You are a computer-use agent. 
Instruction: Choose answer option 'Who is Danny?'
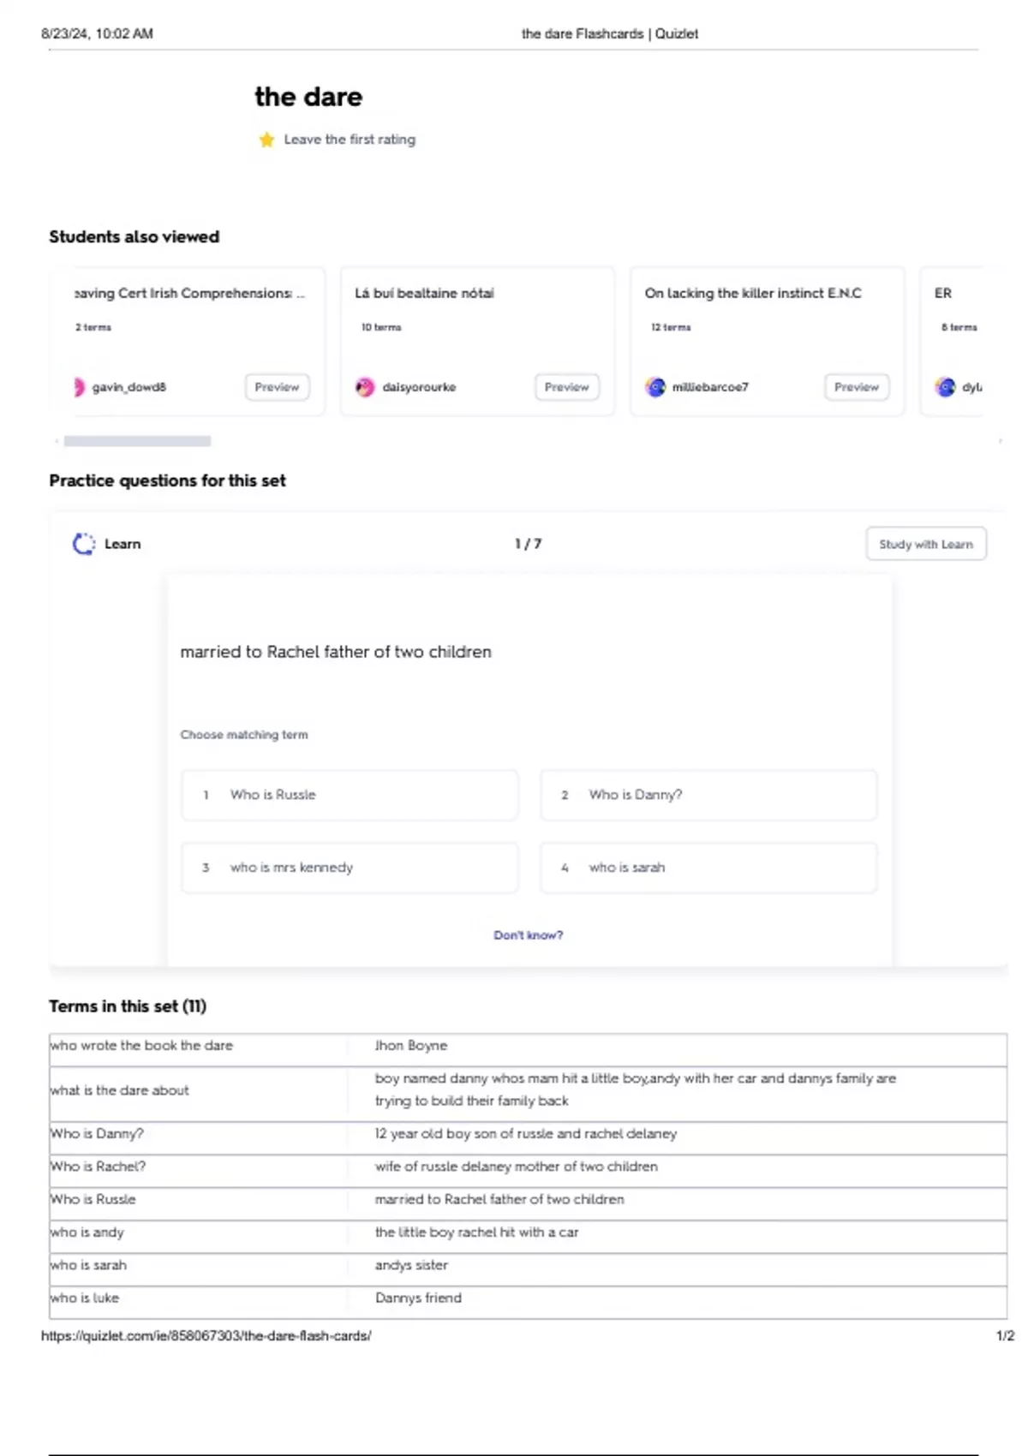tap(708, 795)
